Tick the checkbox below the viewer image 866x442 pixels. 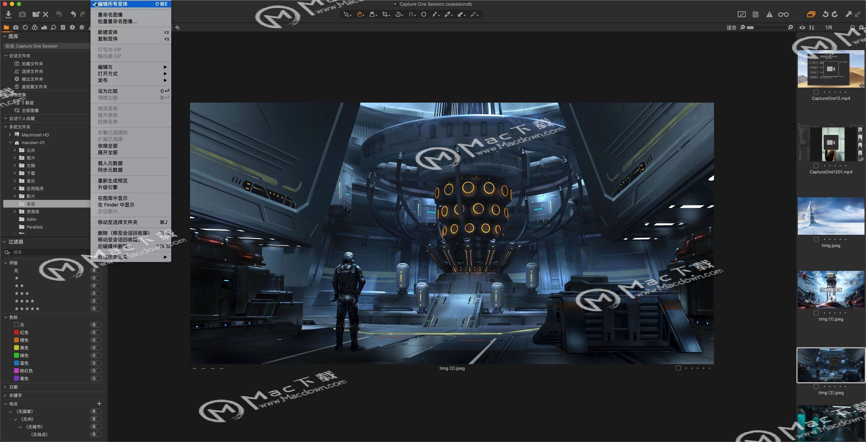point(678,368)
